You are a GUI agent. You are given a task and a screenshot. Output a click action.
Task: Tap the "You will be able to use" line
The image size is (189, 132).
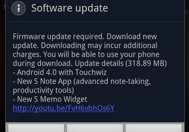pyautogui.click(x=81, y=54)
